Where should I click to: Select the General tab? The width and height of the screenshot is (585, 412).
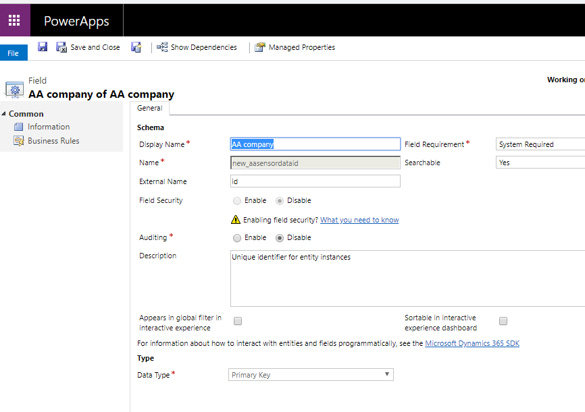click(149, 108)
